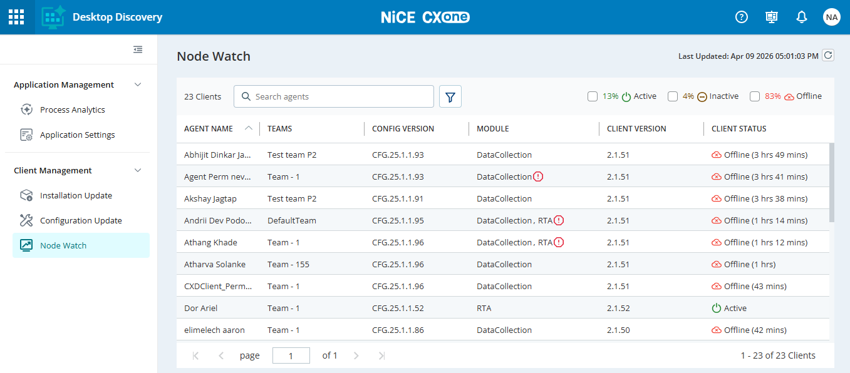
Task: Select the Installation Update link
Action: (x=76, y=195)
